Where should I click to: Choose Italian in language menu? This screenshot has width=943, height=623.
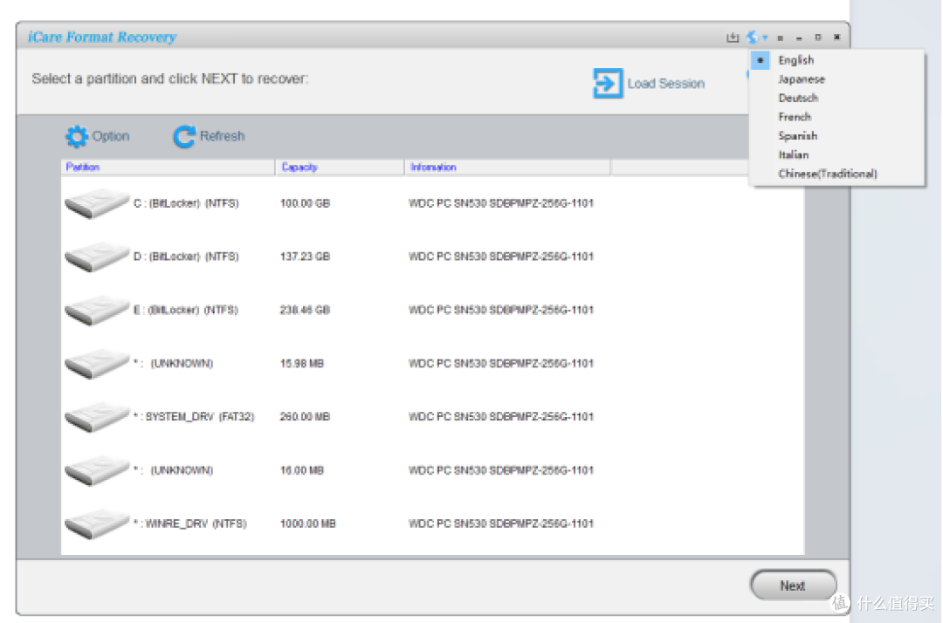click(x=837, y=155)
